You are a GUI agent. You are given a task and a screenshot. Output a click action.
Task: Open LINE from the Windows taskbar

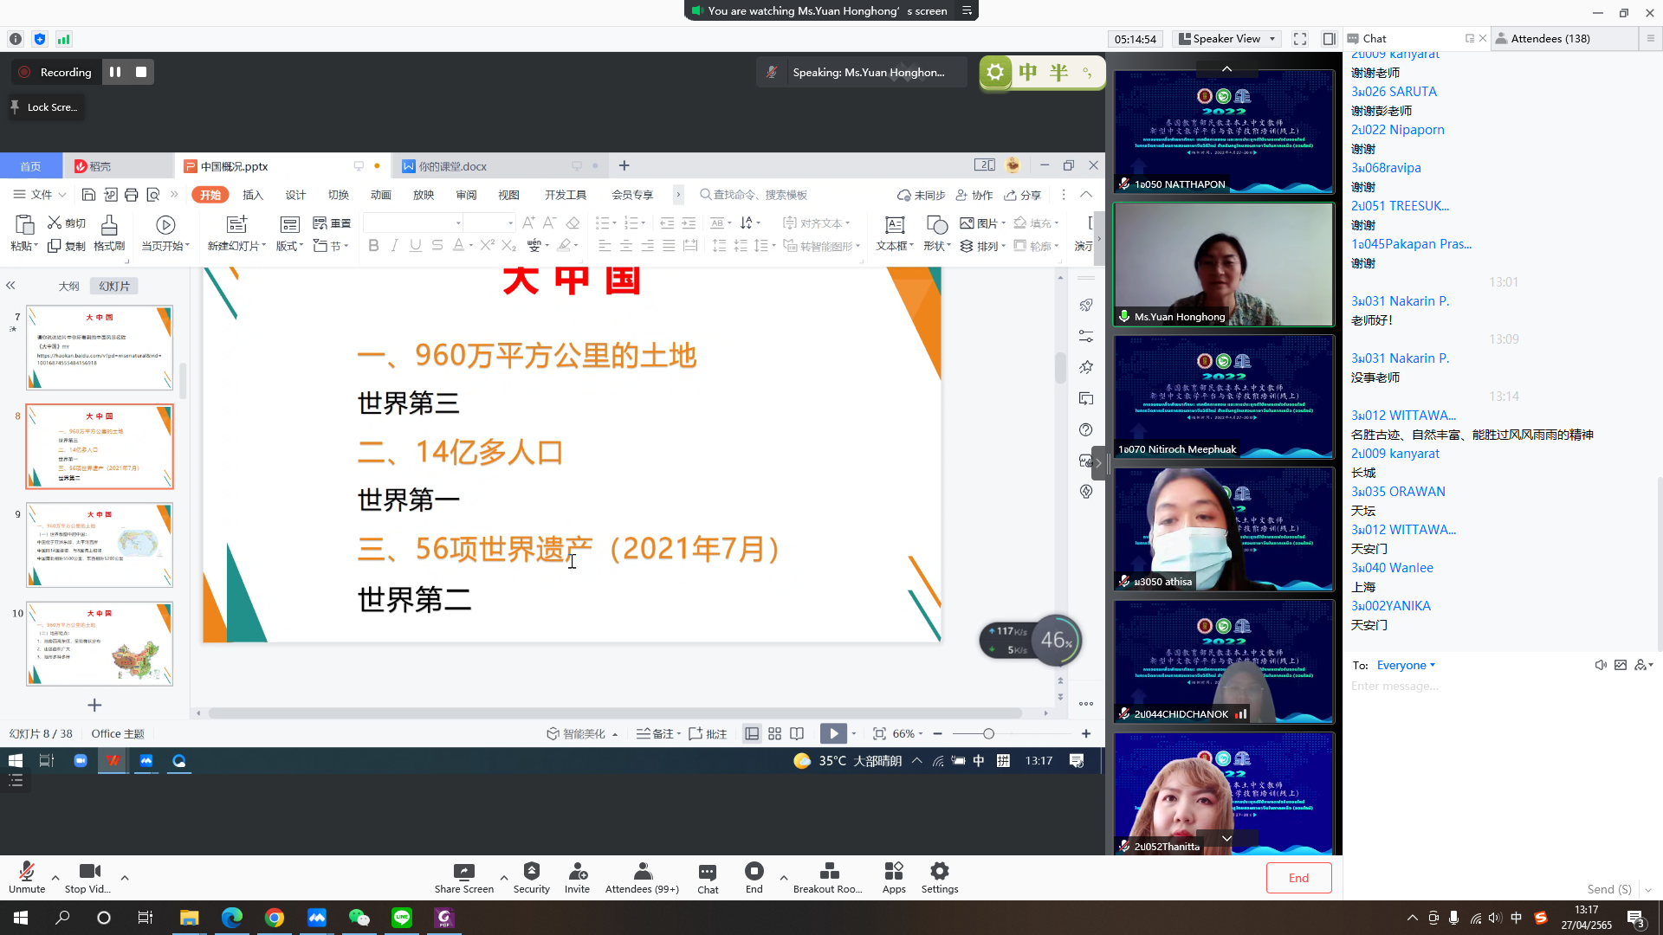[x=402, y=918]
